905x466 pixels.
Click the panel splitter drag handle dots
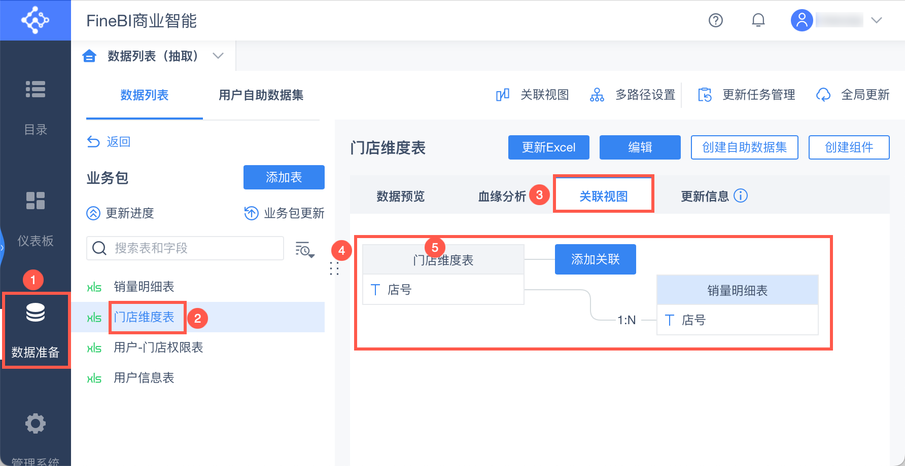coord(334,268)
